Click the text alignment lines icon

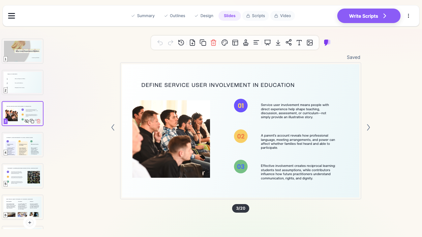coord(256,42)
